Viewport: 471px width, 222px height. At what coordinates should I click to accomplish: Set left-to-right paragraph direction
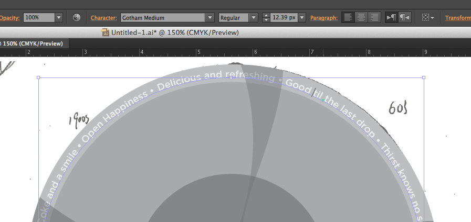pyautogui.click(x=391, y=17)
